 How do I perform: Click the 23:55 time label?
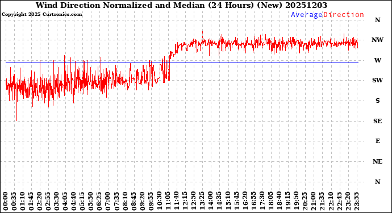[x=356, y=201]
